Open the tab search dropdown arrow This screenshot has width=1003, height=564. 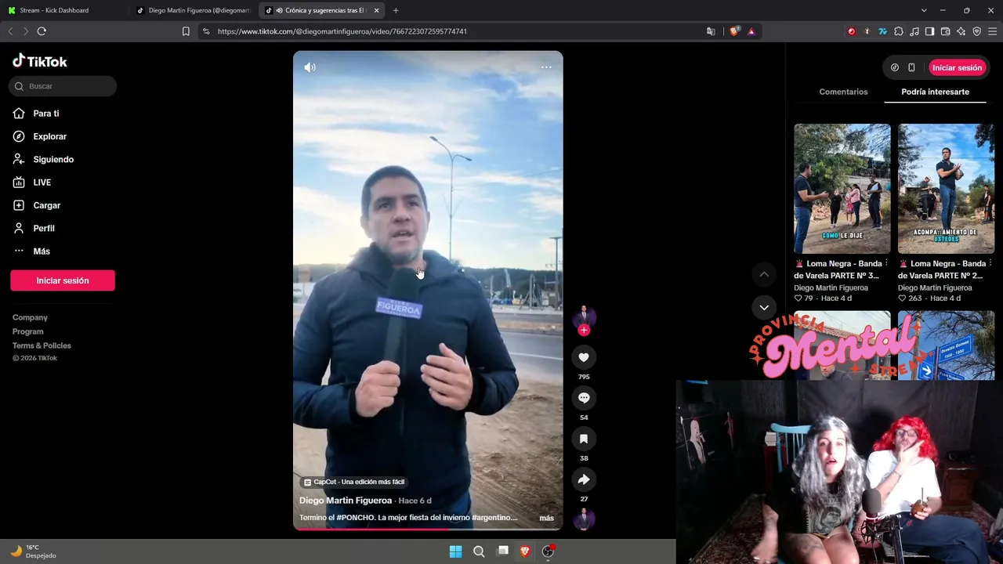(924, 10)
